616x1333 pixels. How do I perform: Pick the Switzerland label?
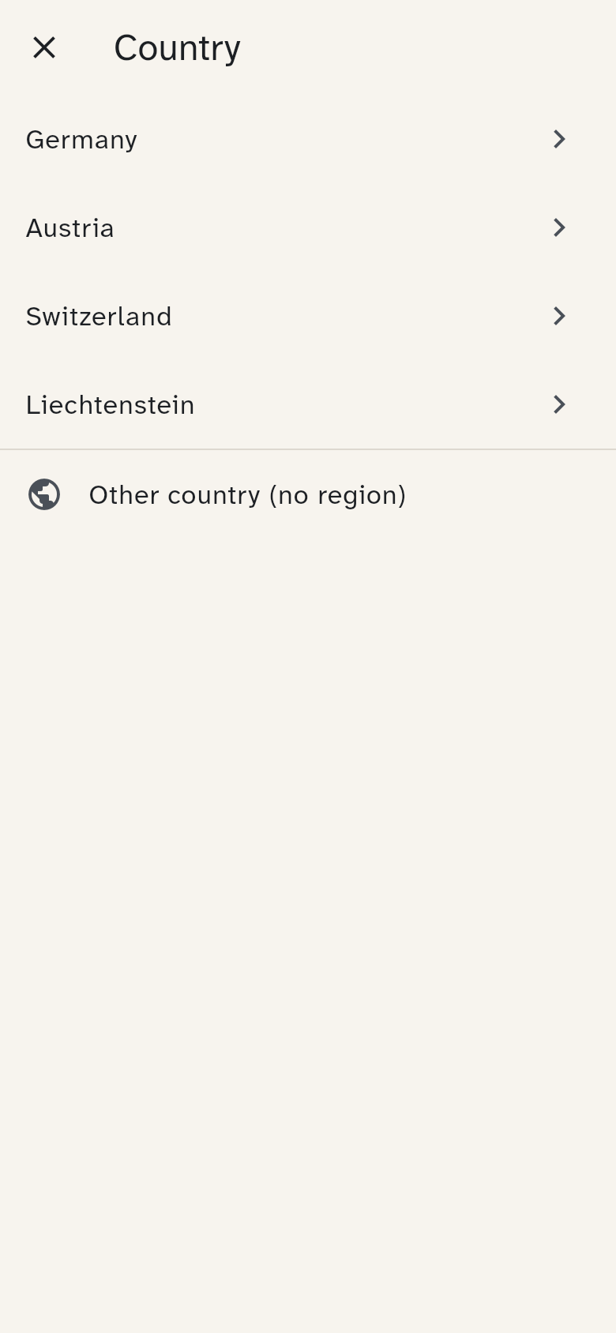pos(99,317)
